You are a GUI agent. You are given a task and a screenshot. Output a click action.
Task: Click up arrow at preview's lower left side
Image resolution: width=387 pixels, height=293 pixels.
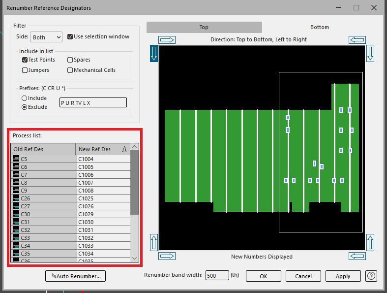pos(153,242)
